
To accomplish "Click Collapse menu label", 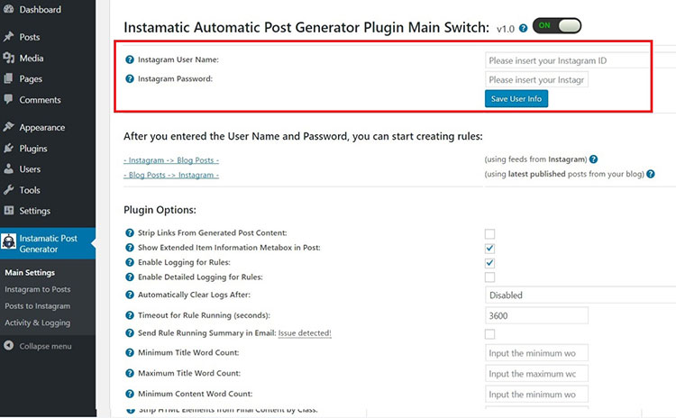I will click(45, 346).
